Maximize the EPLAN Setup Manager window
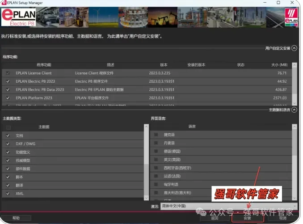 pos(278,3)
